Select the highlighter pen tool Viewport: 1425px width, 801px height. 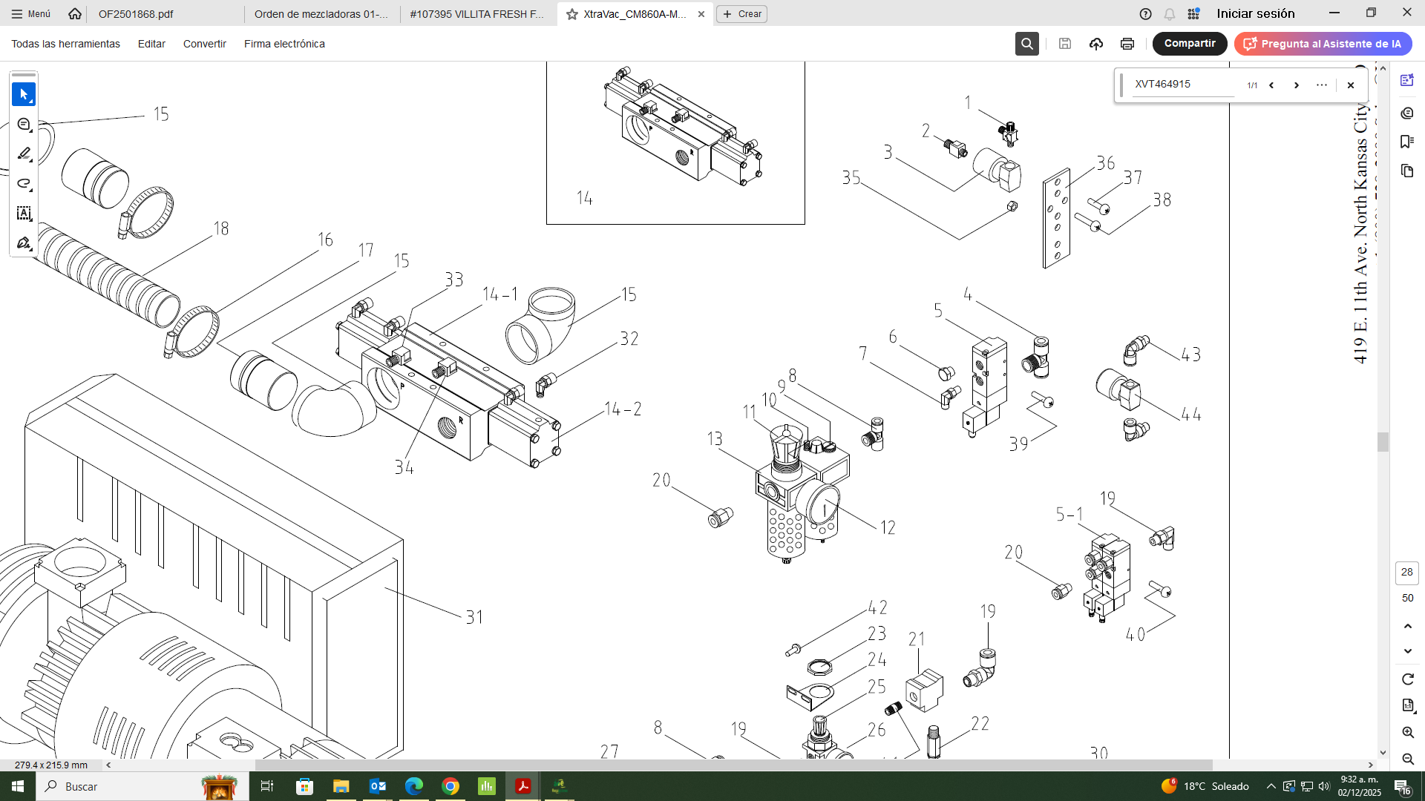click(x=24, y=154)
